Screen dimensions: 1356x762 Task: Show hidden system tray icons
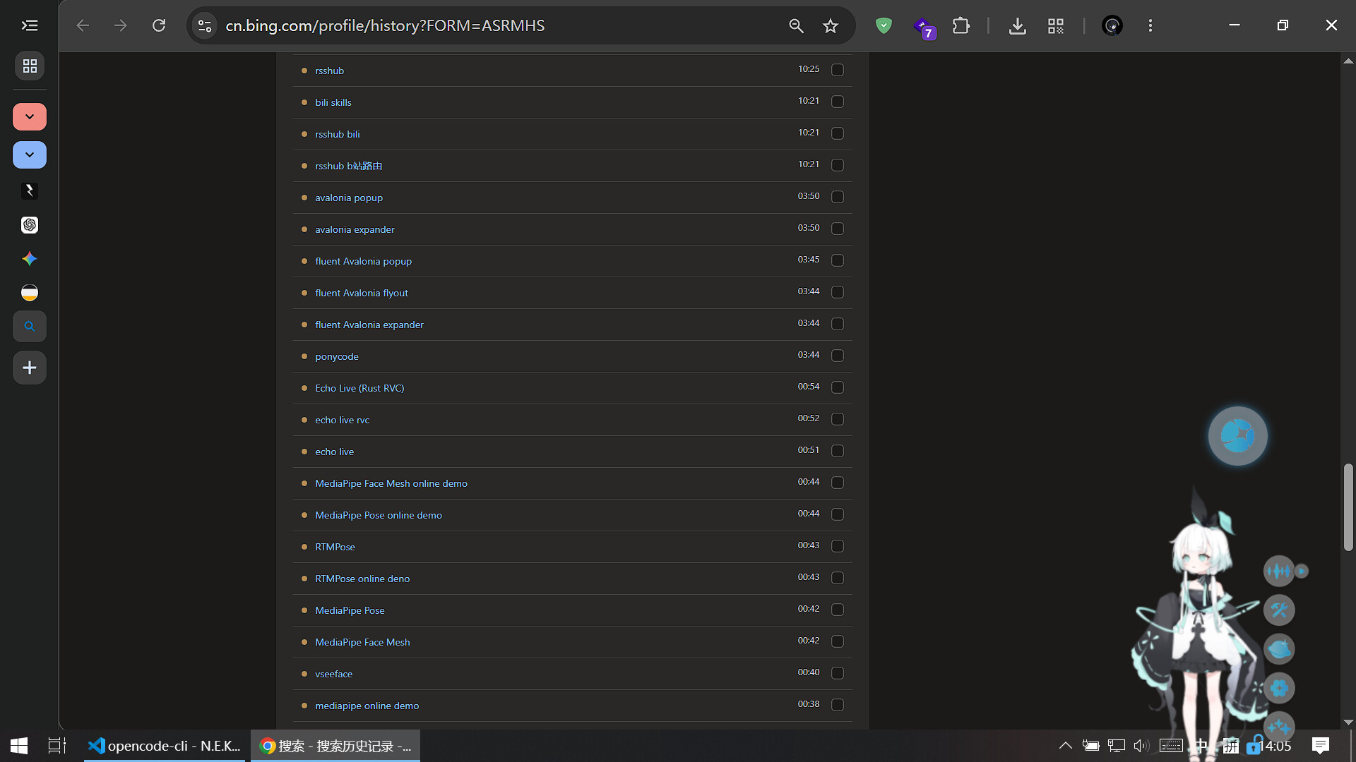coord(1065,746)
